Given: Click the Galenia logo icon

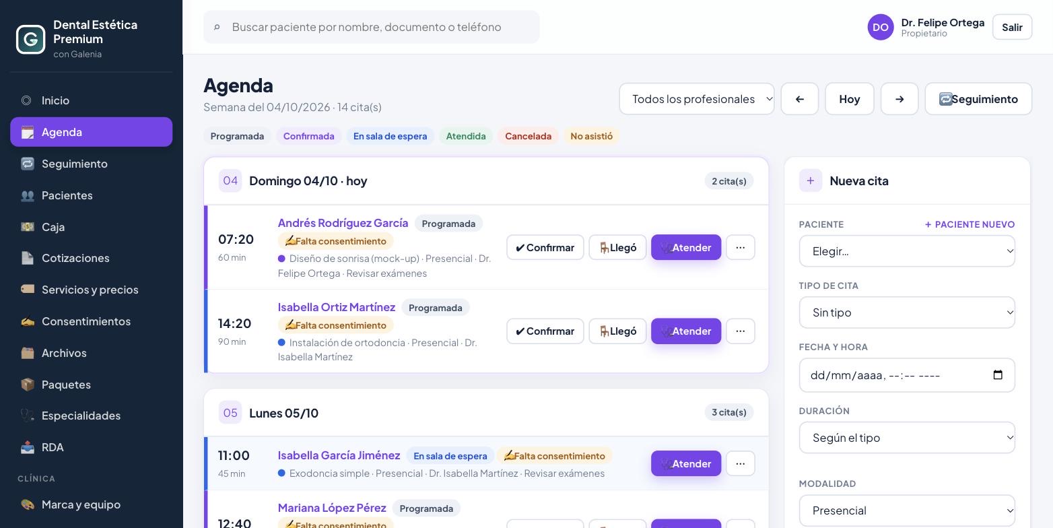Looking at the screenshot, I should click(x=31, y=39).
